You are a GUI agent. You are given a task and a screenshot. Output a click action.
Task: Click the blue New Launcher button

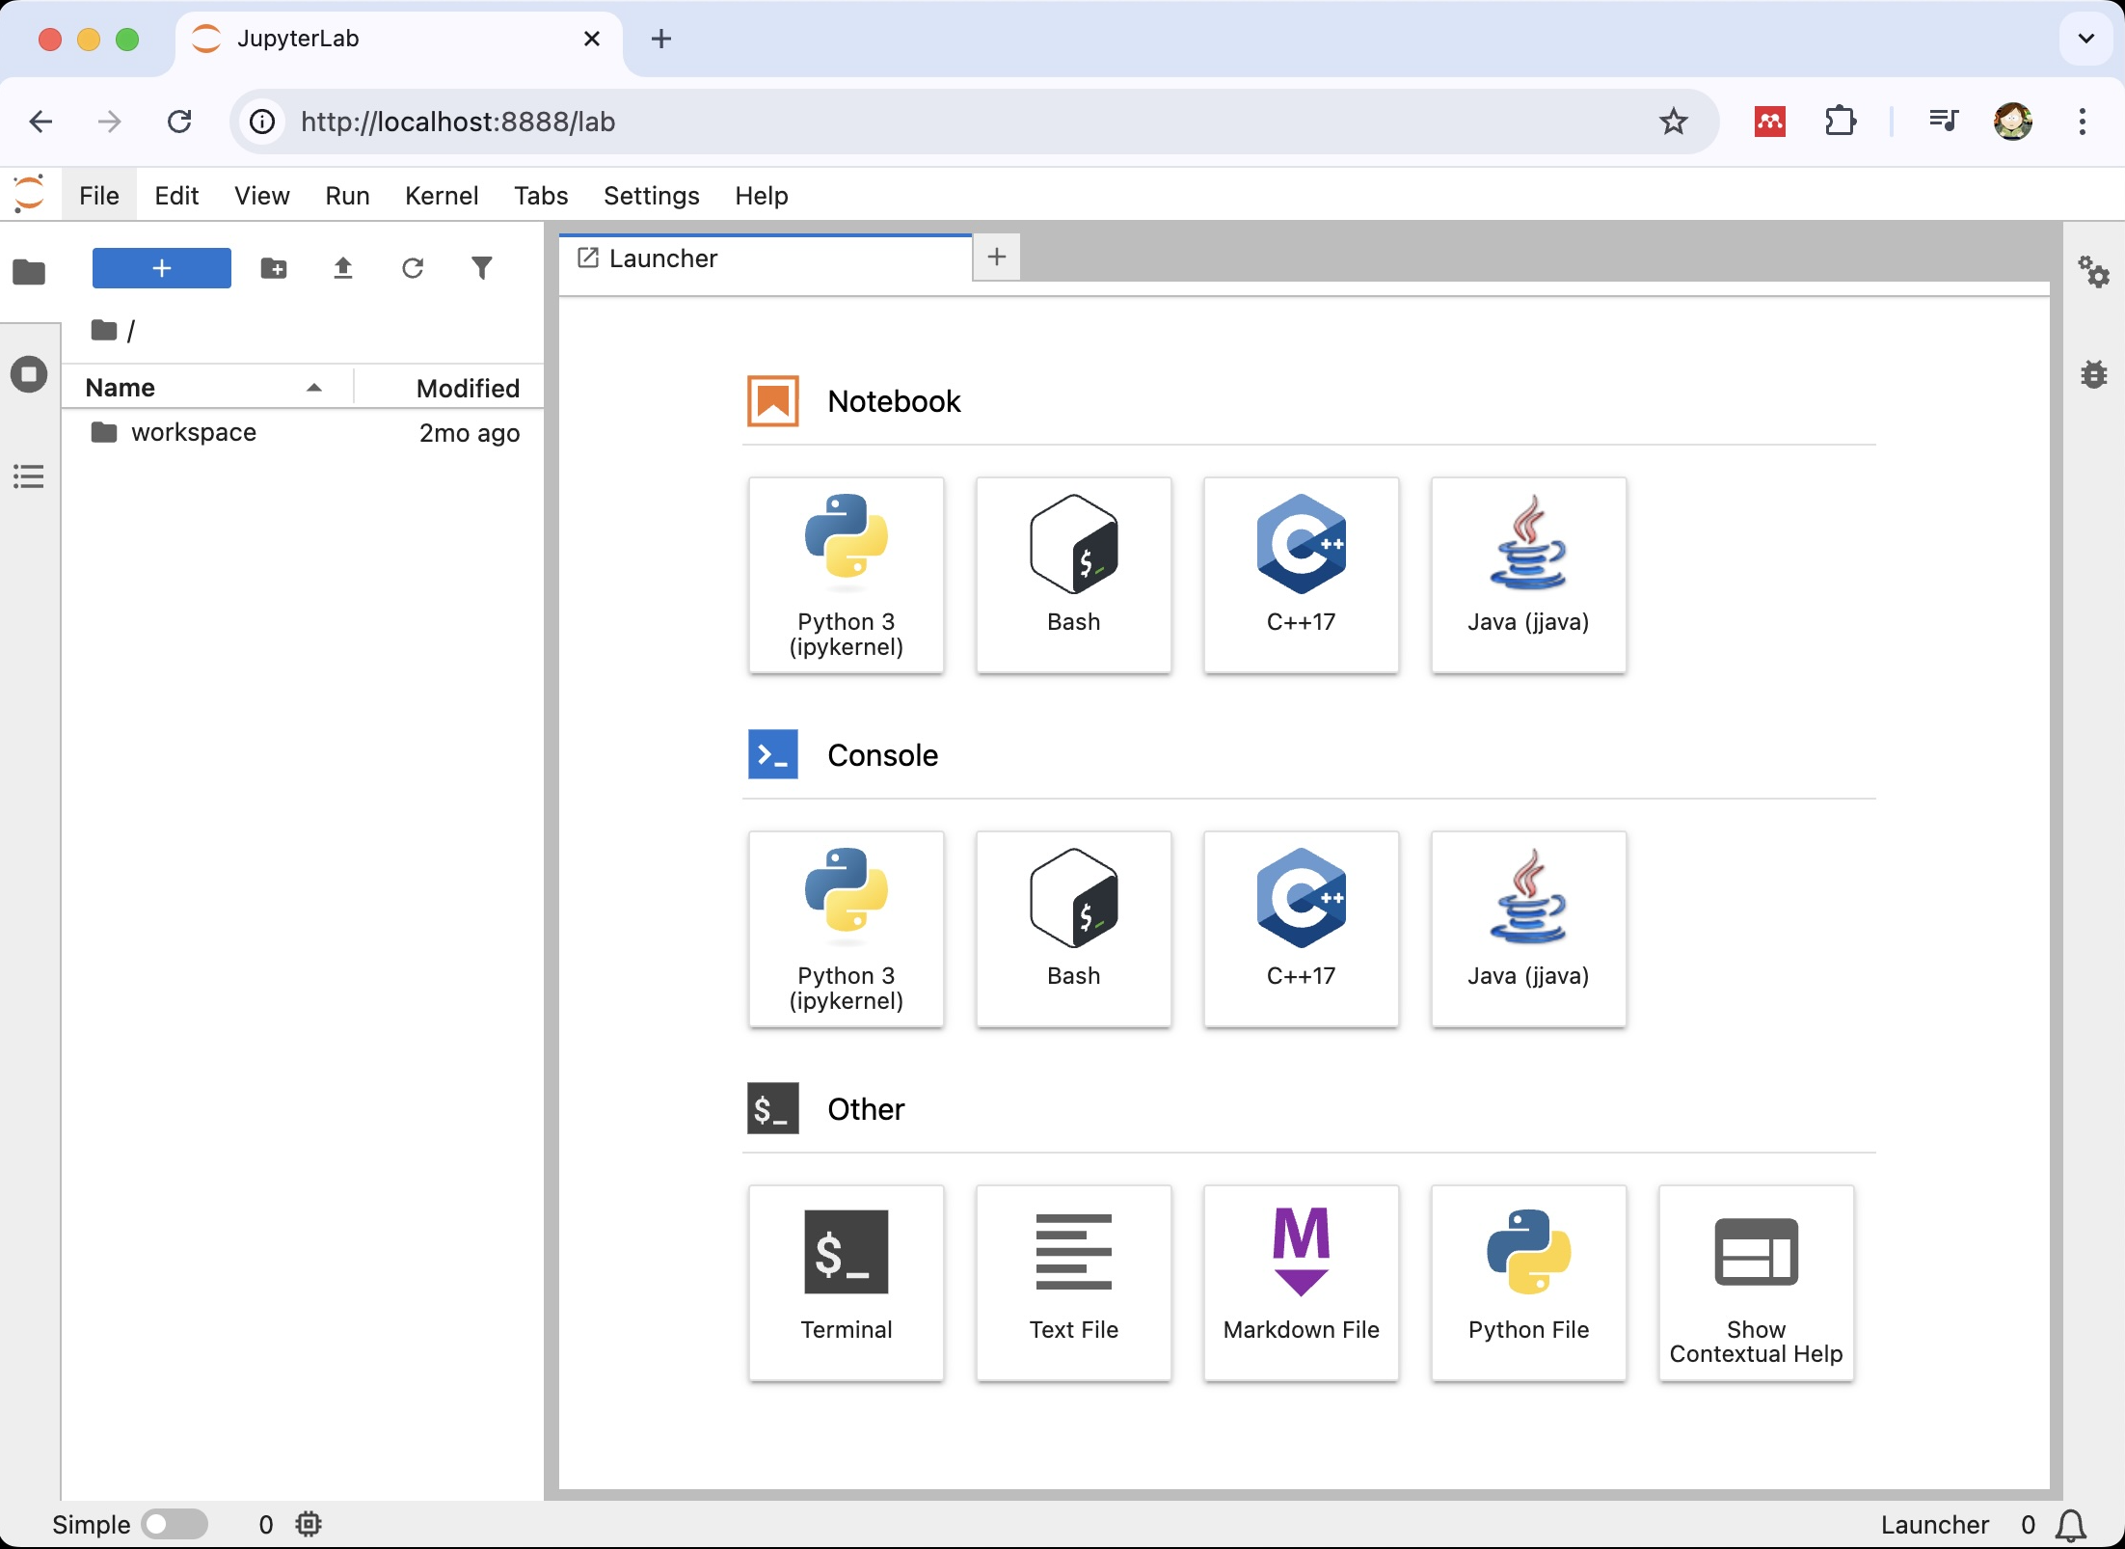161,268
